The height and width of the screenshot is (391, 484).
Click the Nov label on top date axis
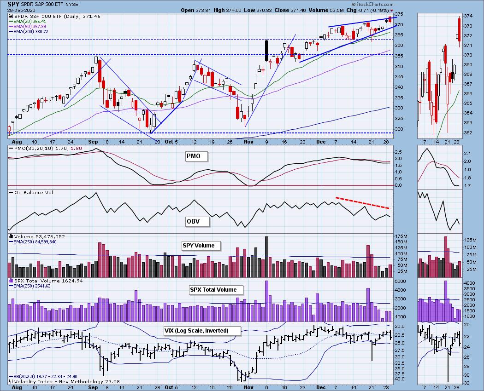248,142
